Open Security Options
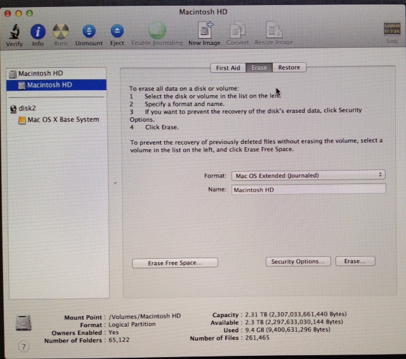 click(298, 261)
